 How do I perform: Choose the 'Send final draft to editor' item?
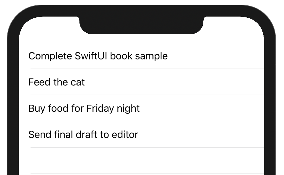[83, 135]
